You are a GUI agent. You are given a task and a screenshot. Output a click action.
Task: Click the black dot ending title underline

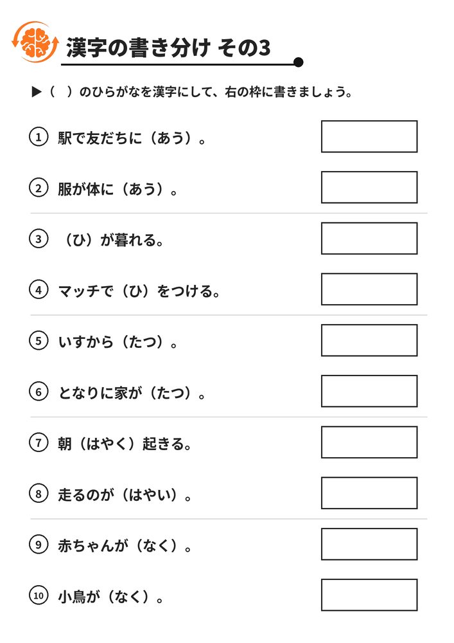point(299,62)
